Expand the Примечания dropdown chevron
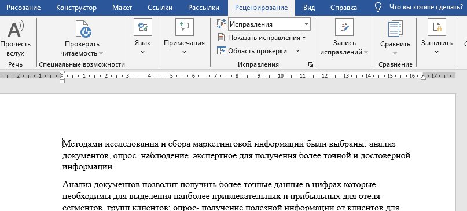 coord(185,52)
